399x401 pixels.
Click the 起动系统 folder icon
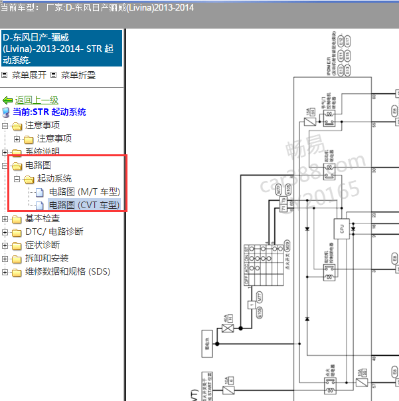29,179
